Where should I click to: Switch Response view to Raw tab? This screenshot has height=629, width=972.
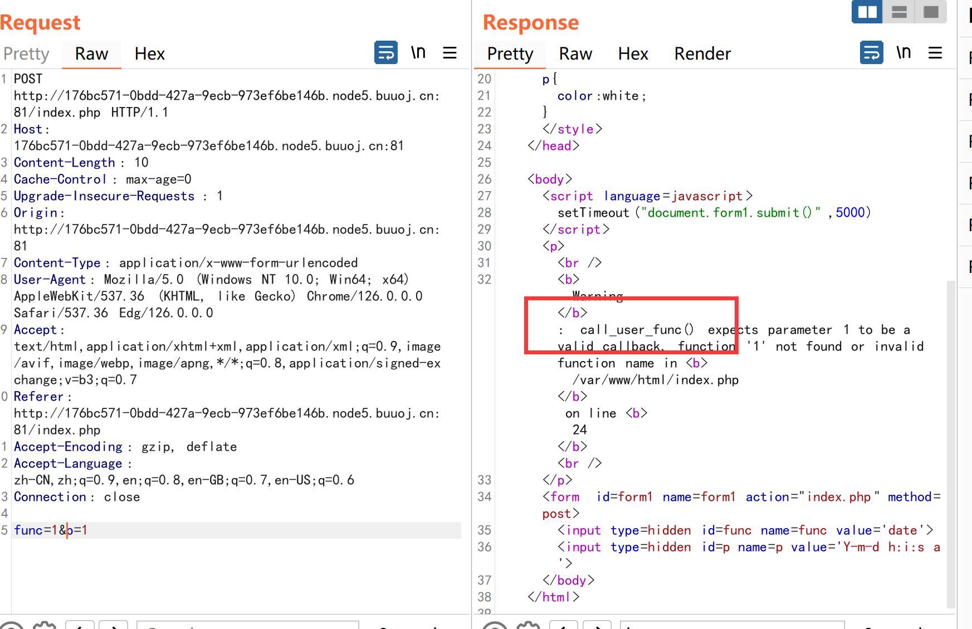(x=575, y=54)
